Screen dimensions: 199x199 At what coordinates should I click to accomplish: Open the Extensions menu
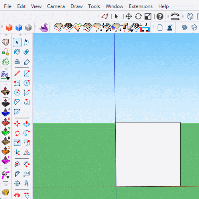(x=141, y=6)
